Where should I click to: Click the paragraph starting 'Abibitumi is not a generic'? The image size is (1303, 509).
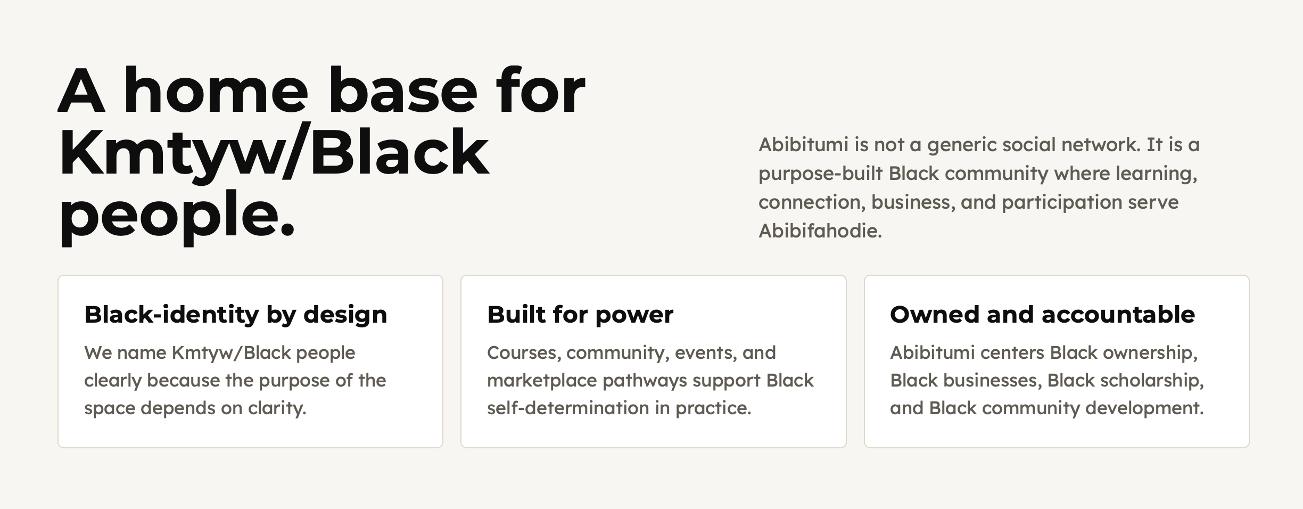tap(979, 187)
